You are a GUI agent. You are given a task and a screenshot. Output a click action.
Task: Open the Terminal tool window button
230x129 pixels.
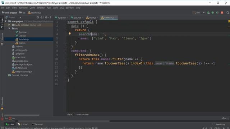pyautogui.click(x=37, y=124)
